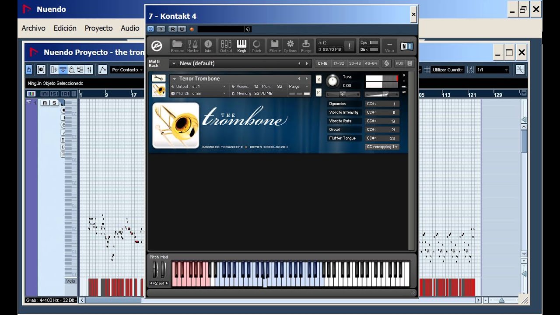Open the Midi Ch omni dropdown
560x315 pixels.
[x=199, y=94]
